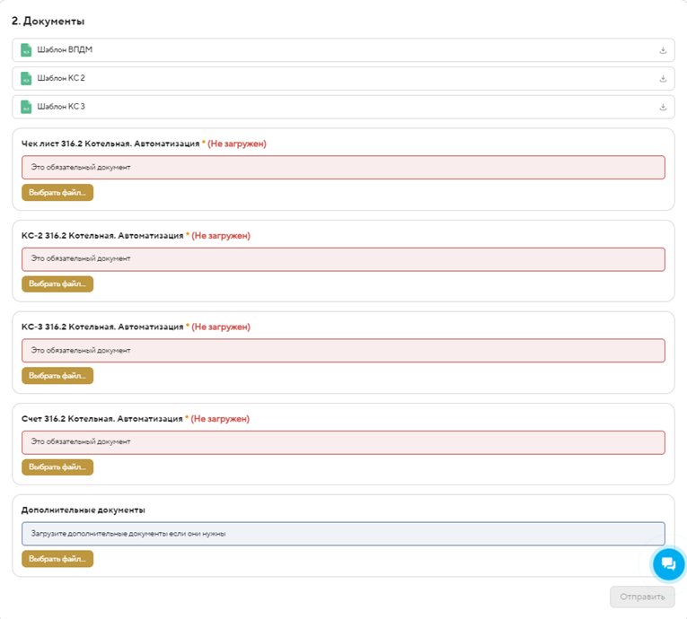Download the Шаблон КС 2 template
The height and width of the screenshot is (619, 687).
(663, 79)
